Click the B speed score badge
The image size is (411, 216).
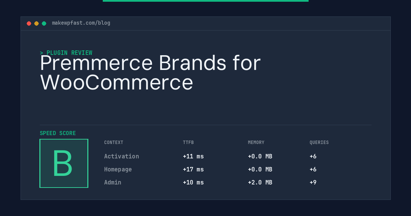(64, 163)
